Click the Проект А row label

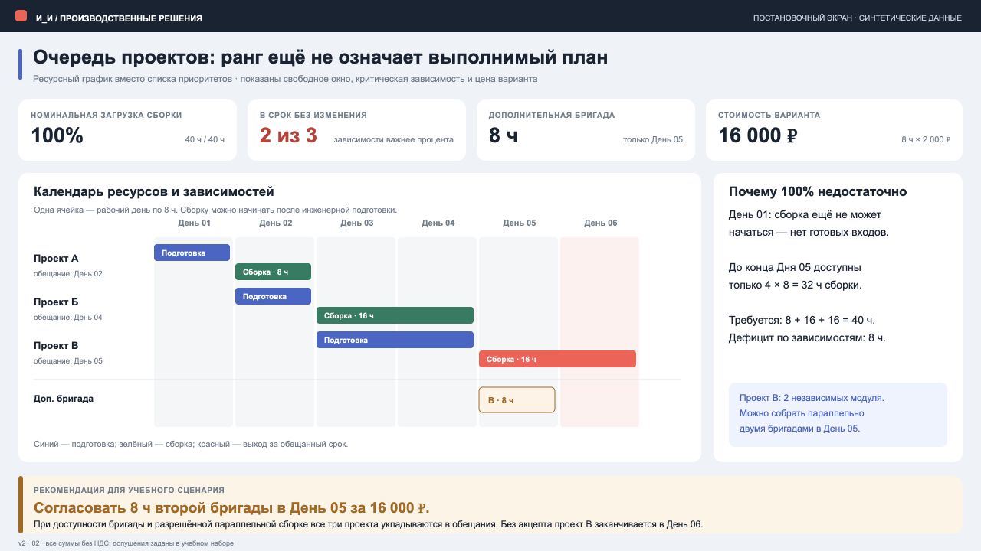point(56,259)
